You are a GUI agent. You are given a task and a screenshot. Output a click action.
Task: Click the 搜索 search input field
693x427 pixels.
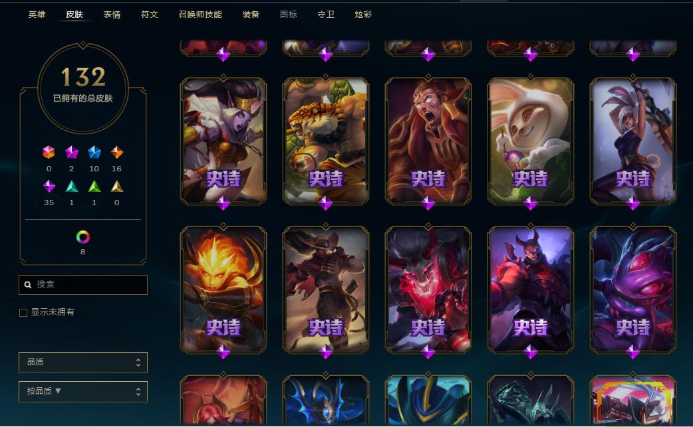pos(83,284)
